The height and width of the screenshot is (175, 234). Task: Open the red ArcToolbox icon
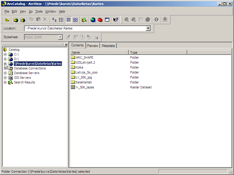tap(100, 20)
